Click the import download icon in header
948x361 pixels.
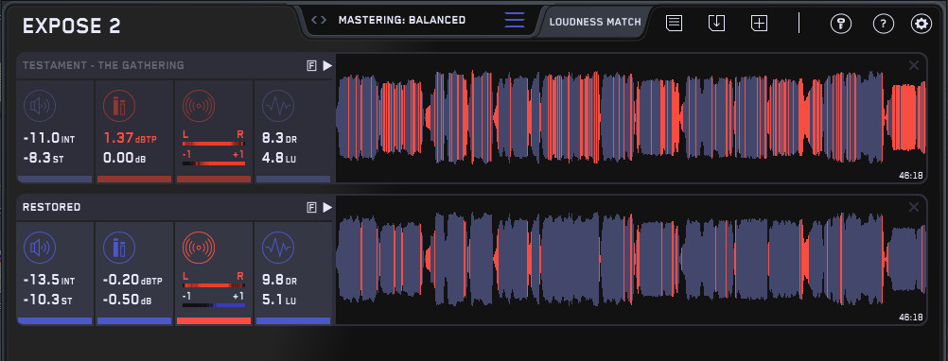click(x=716, y=24)
